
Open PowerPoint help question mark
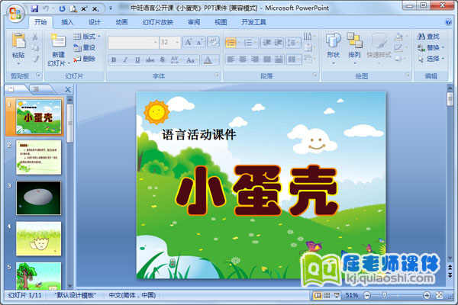coord(448,22)
